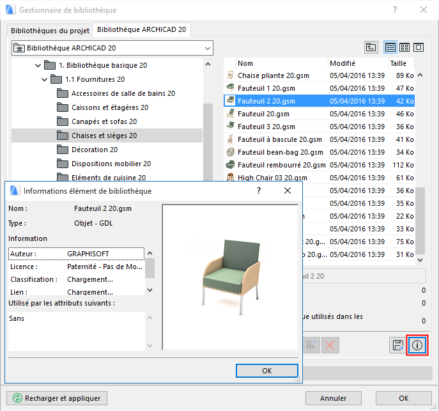Open the Bibliothèques du projet tab
The image size is (439, 411).
click(50, 30)
